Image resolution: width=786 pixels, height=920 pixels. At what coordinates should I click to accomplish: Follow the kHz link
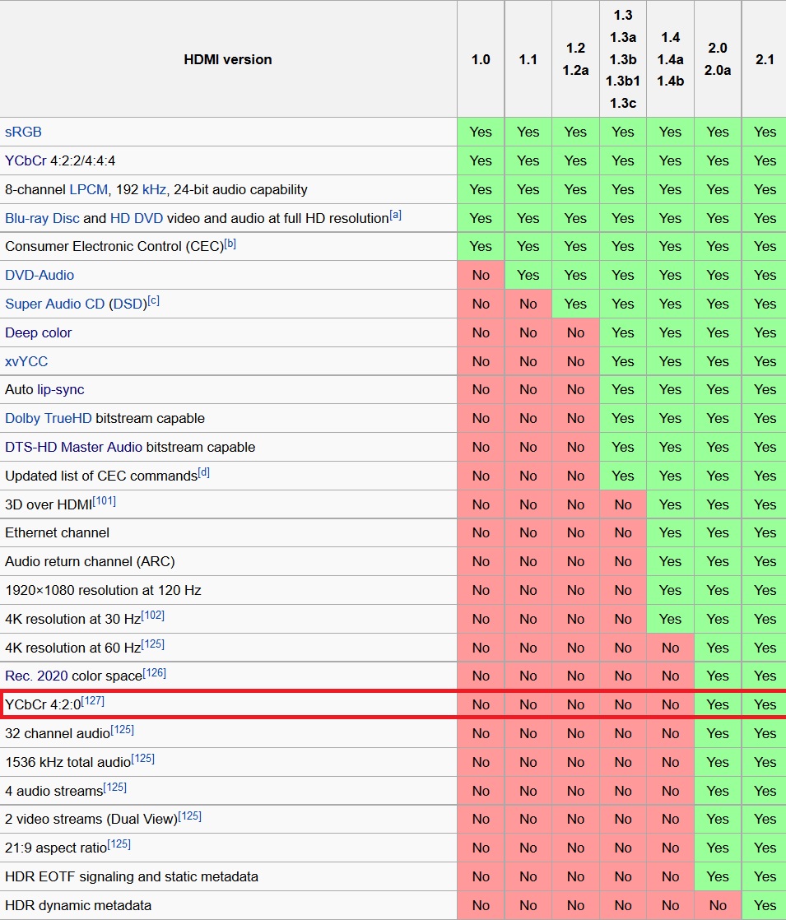(155, 189)
